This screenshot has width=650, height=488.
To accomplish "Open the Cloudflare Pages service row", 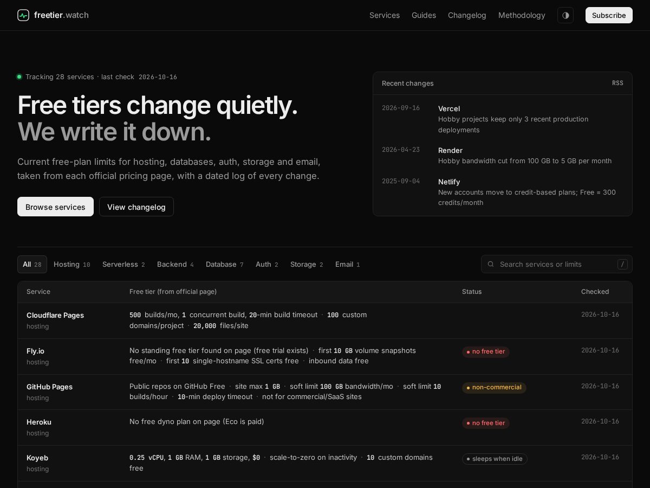I will (325, 320).
